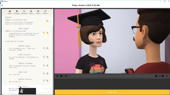This screenshot has width=170, height=95.
Task: Click the yellow Render video button
Action: click(x=112, y=92)
